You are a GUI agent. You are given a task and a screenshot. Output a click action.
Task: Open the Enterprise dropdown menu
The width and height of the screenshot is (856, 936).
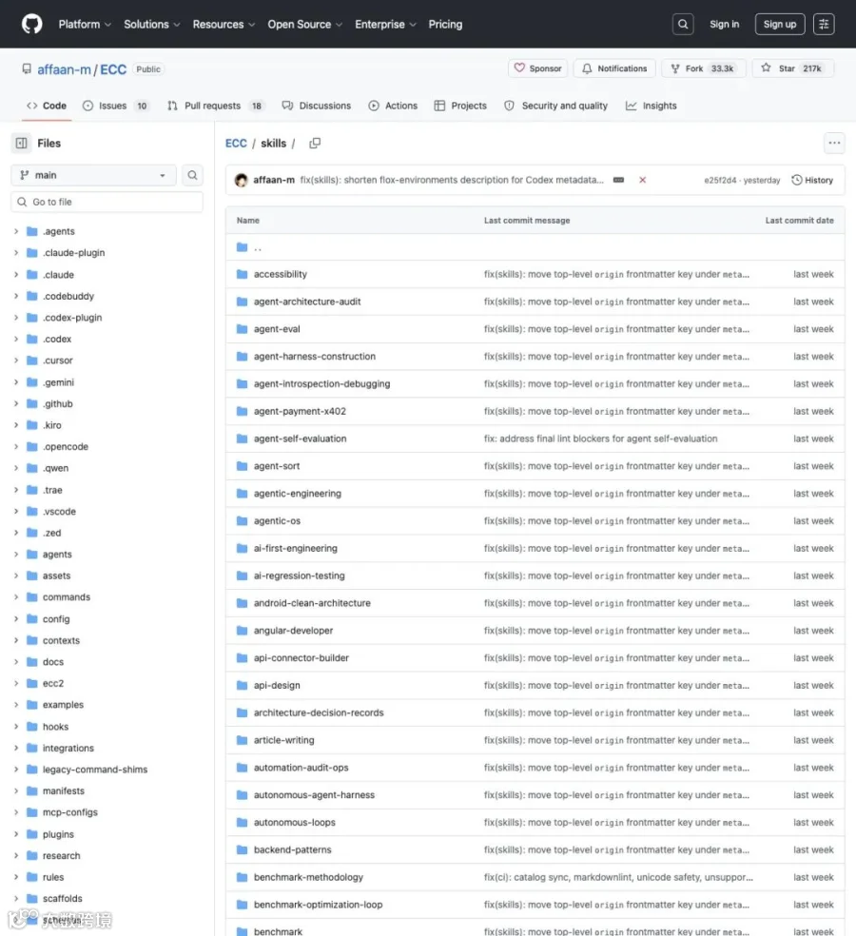[385, 25]
